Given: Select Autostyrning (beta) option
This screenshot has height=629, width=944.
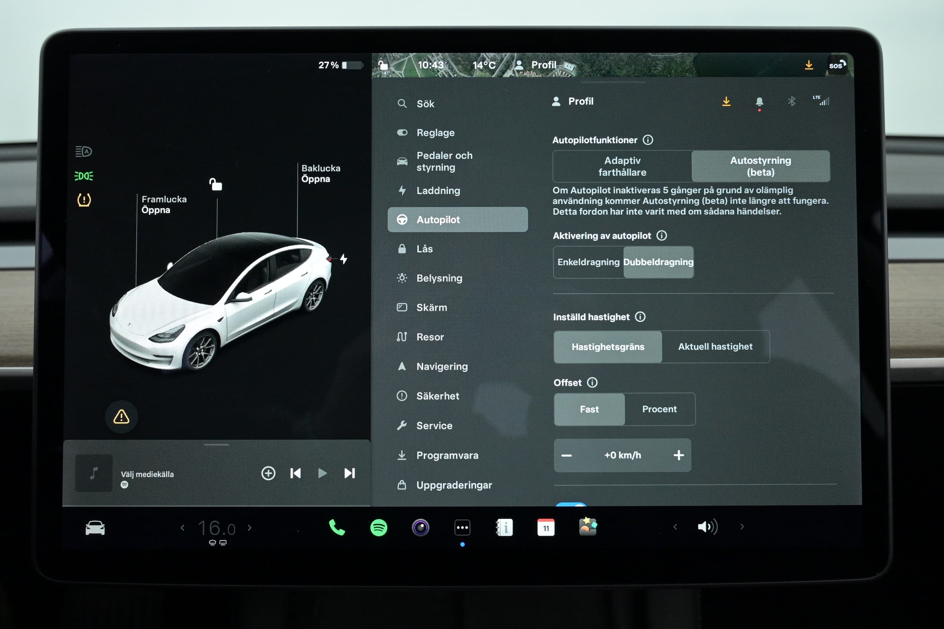Looking at the screenshot, I should tap(760, 166).
